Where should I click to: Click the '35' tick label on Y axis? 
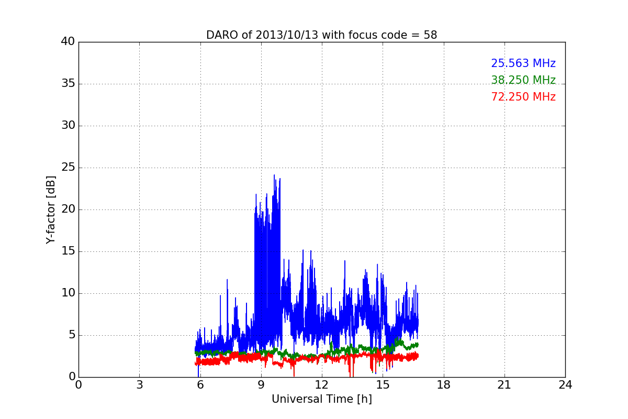pyautogui.click(x=68, y=84)
